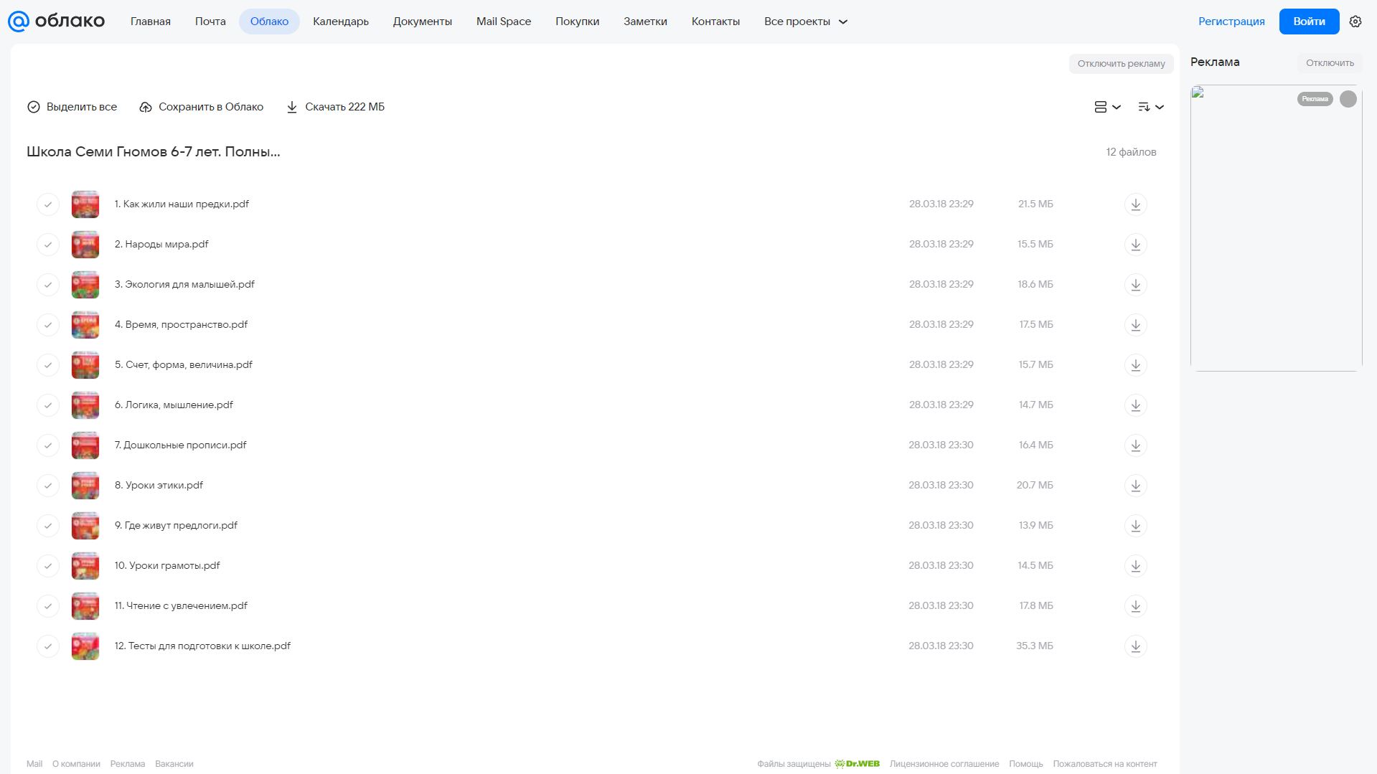Open the view mode dropdown
This screenshot has height=774, width=1377.
click(1107, 107)
